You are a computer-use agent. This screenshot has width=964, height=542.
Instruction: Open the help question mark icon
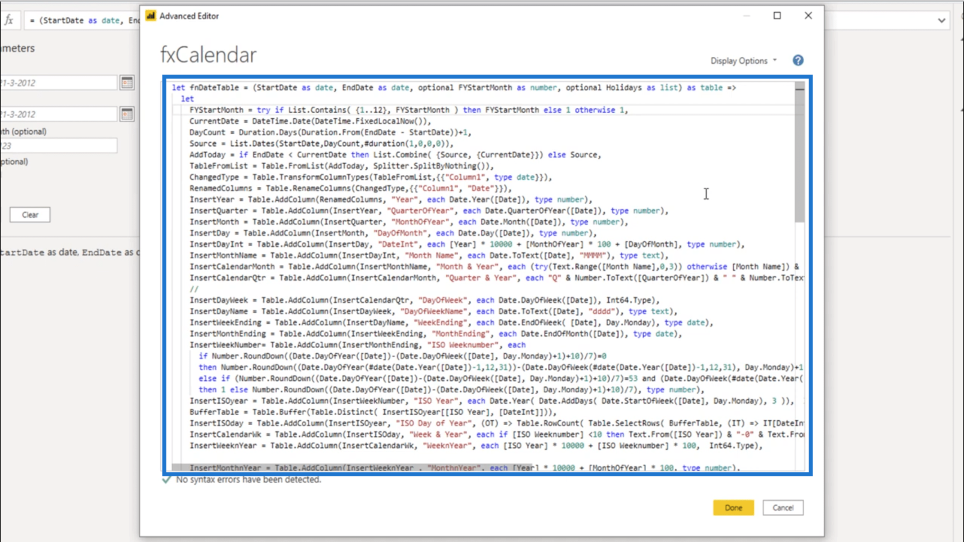798,60
